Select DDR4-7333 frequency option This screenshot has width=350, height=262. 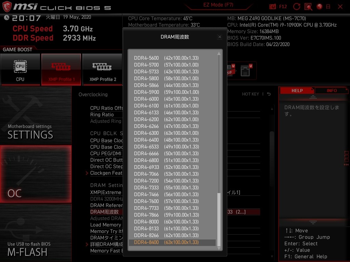coord(172,188)
